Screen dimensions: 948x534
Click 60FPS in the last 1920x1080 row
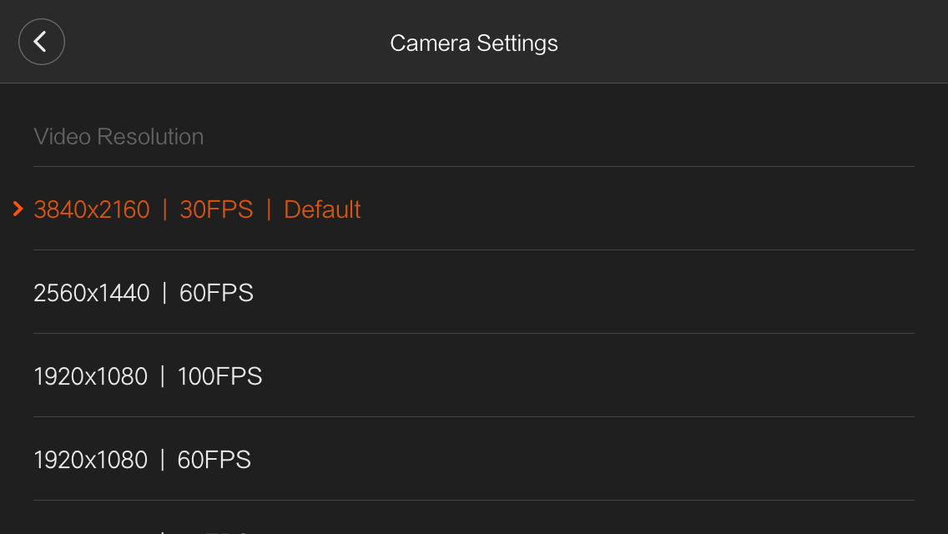point(214,460)
